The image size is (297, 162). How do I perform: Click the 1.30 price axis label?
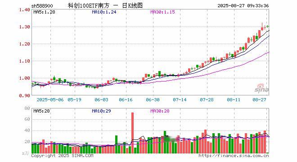click(x=24, y=27)
